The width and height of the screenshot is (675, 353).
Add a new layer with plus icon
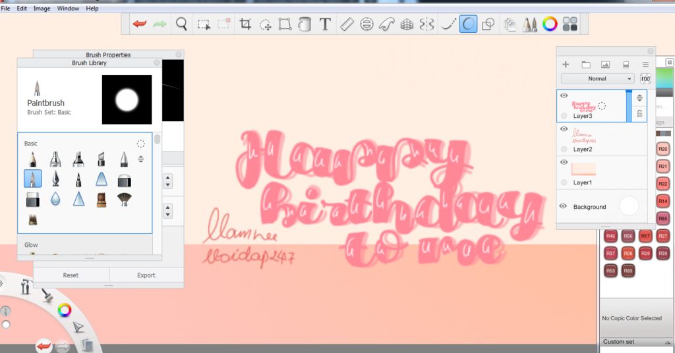(566, 65)
